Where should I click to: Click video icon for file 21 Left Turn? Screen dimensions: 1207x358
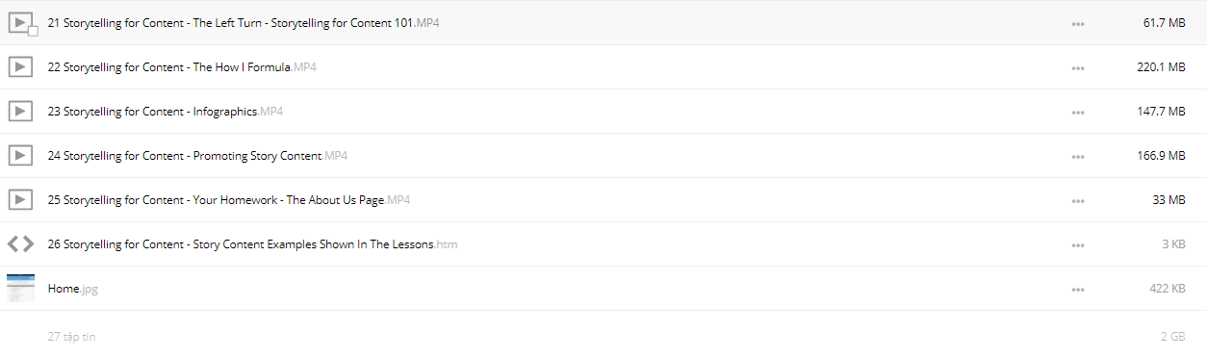pyautogui.click(x=20, y=22)
